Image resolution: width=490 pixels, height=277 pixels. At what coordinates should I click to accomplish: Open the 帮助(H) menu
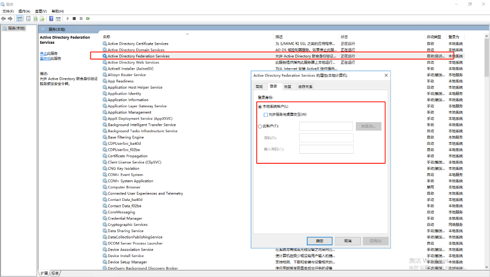[58, 11]
